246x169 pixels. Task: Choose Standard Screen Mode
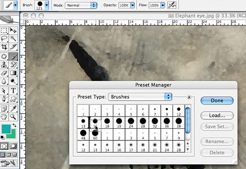pos(3,155)
